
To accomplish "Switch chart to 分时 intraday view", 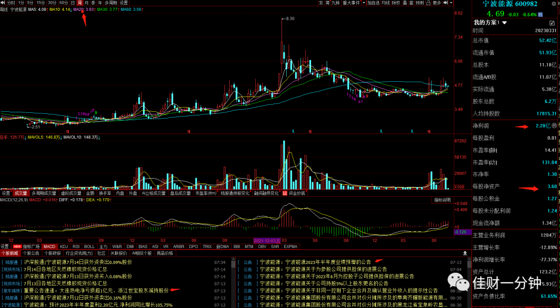I will point(11,3).
